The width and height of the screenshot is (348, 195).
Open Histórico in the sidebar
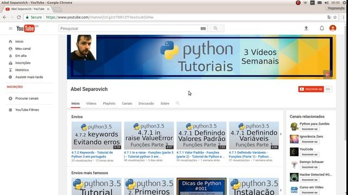point(22,70)
